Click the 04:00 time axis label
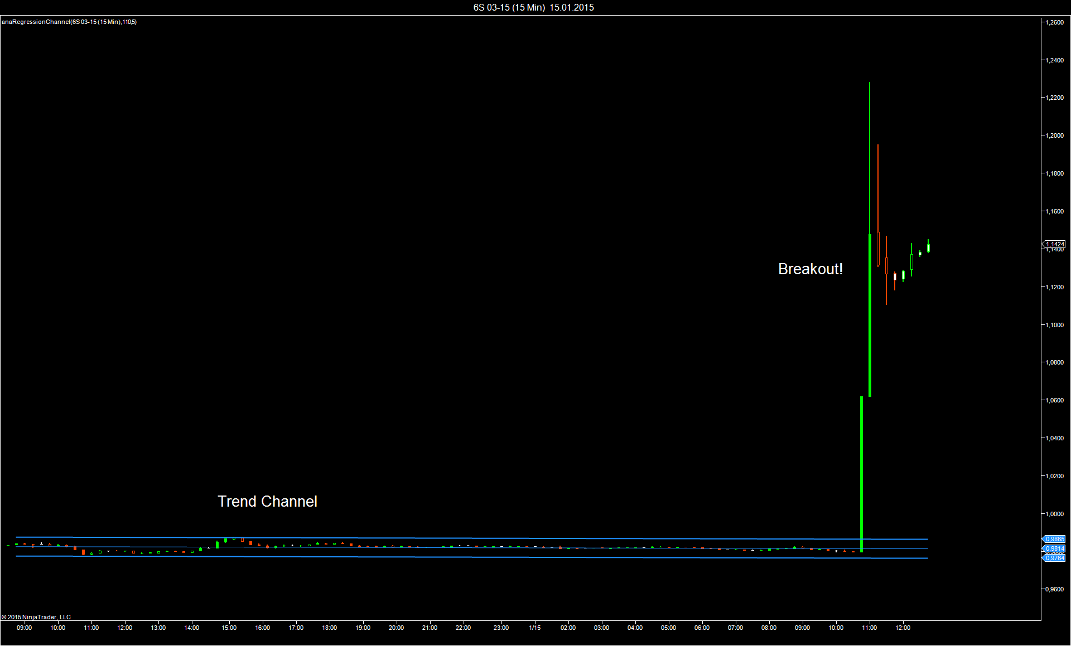The height and width of the screenshot is (646, 1071). point(635,628)
